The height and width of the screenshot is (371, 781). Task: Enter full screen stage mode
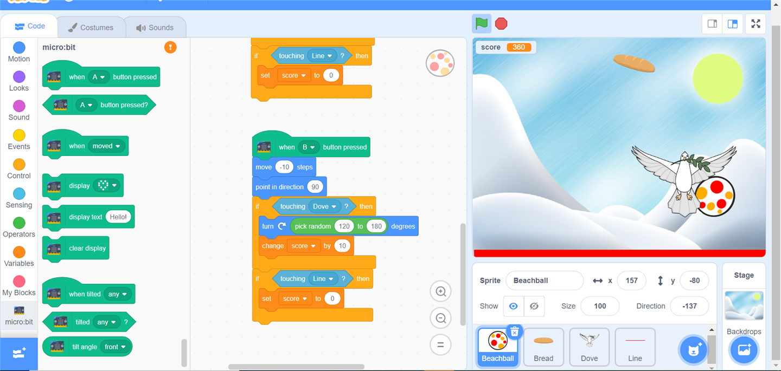click(x=756, y=24)
